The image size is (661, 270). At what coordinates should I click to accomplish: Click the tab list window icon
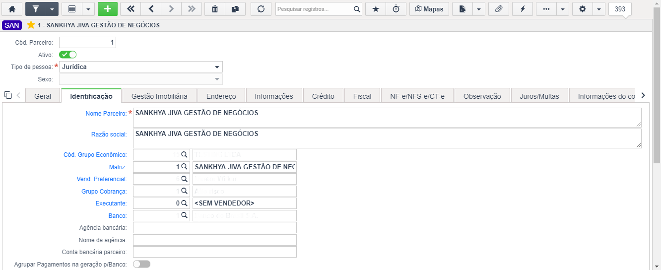point(7,95)
